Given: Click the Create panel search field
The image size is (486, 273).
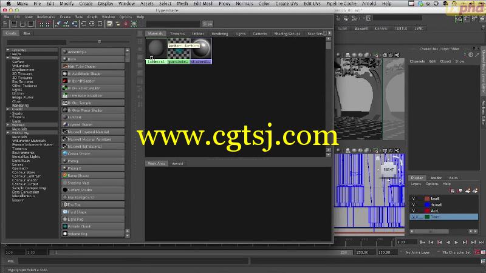Looking at the screenshot, I should pos(36,42).
